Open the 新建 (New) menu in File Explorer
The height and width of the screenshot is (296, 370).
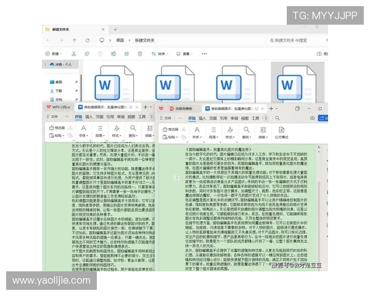tap(54, 54)
